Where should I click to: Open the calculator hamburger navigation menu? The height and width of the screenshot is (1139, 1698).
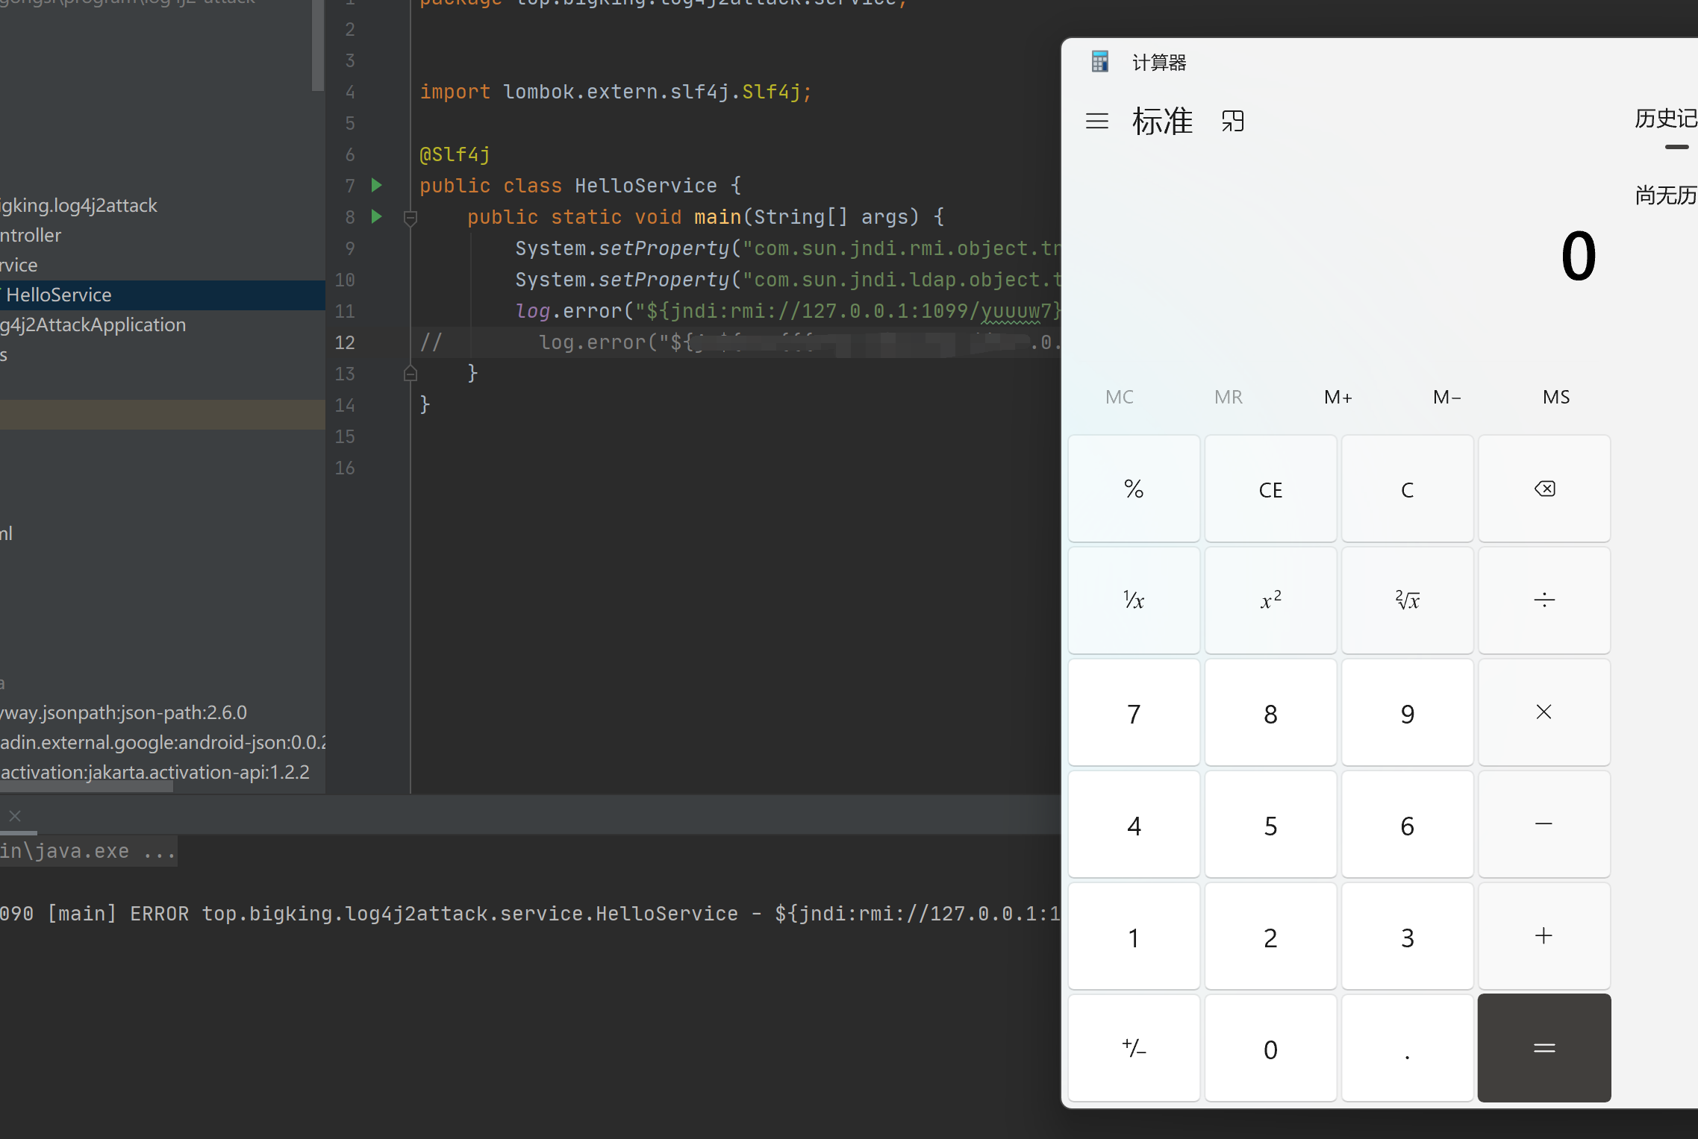click(1096, 121)
